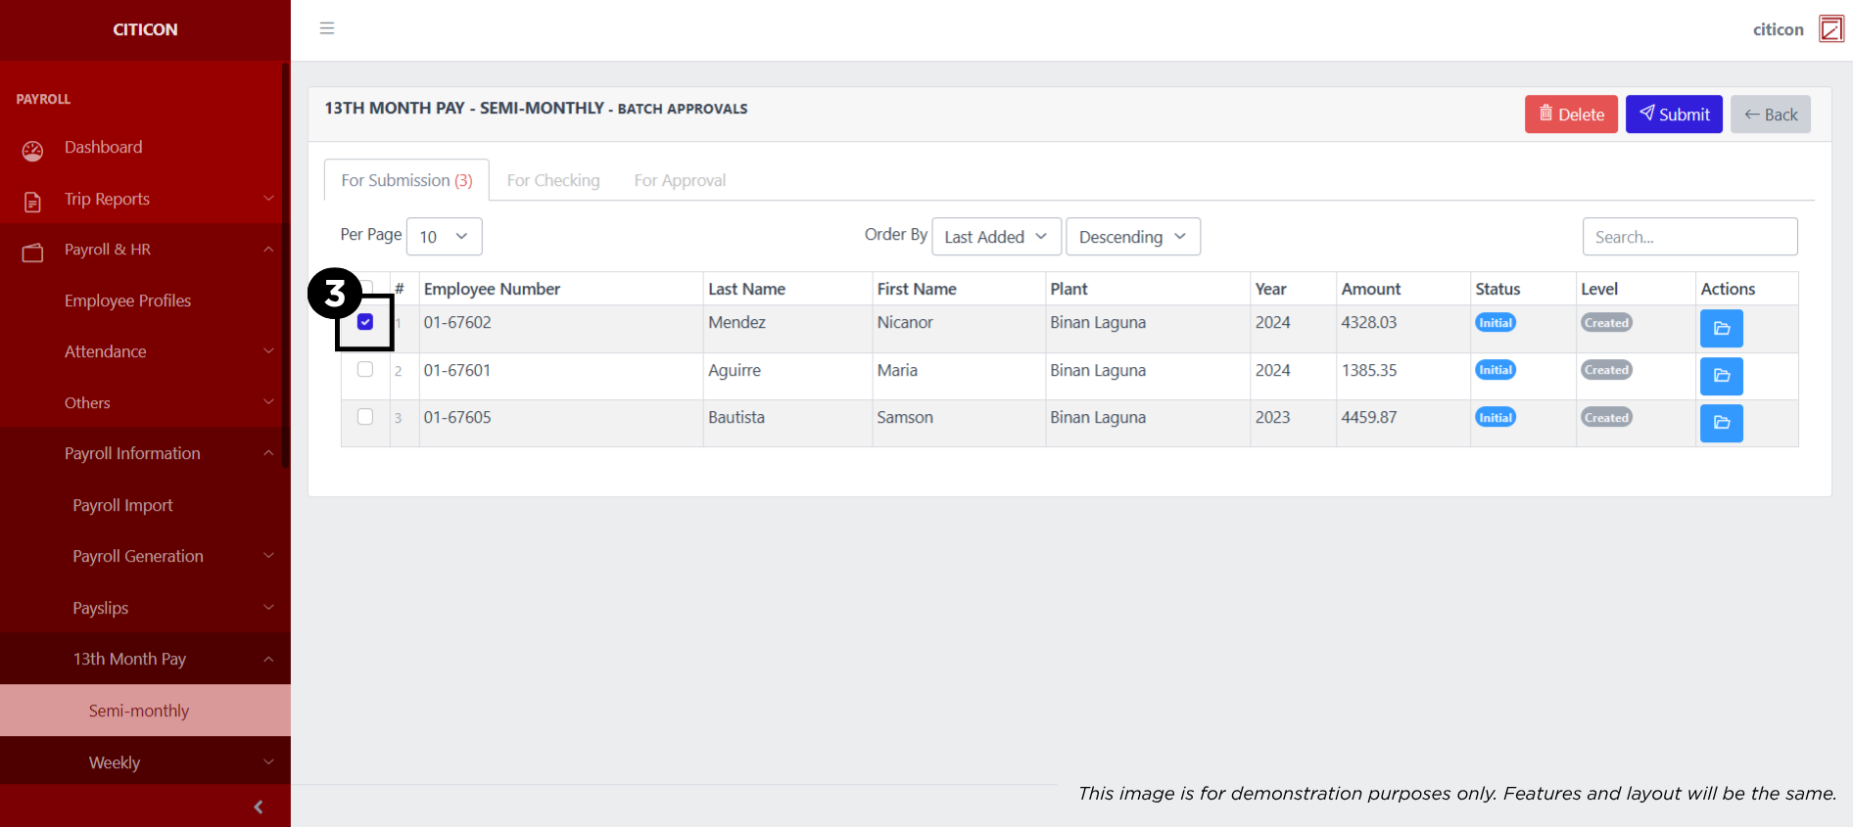Check the Aguirre row checkbox
The width and height of the screenshot is (1853, 827).
pos(365,370)
